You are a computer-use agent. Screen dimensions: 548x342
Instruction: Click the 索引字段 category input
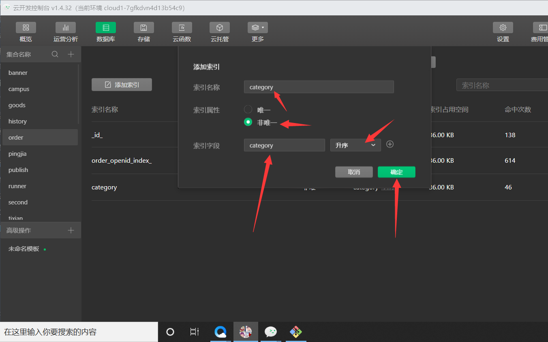pos(285,145)
